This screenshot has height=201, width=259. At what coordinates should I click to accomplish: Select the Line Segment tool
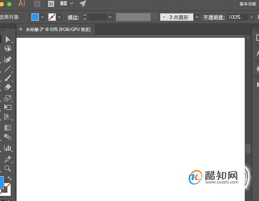tap(7, 69)
